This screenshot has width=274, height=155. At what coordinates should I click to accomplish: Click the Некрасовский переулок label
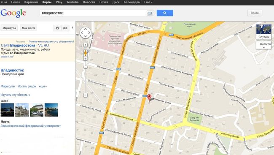coord(201,114)
